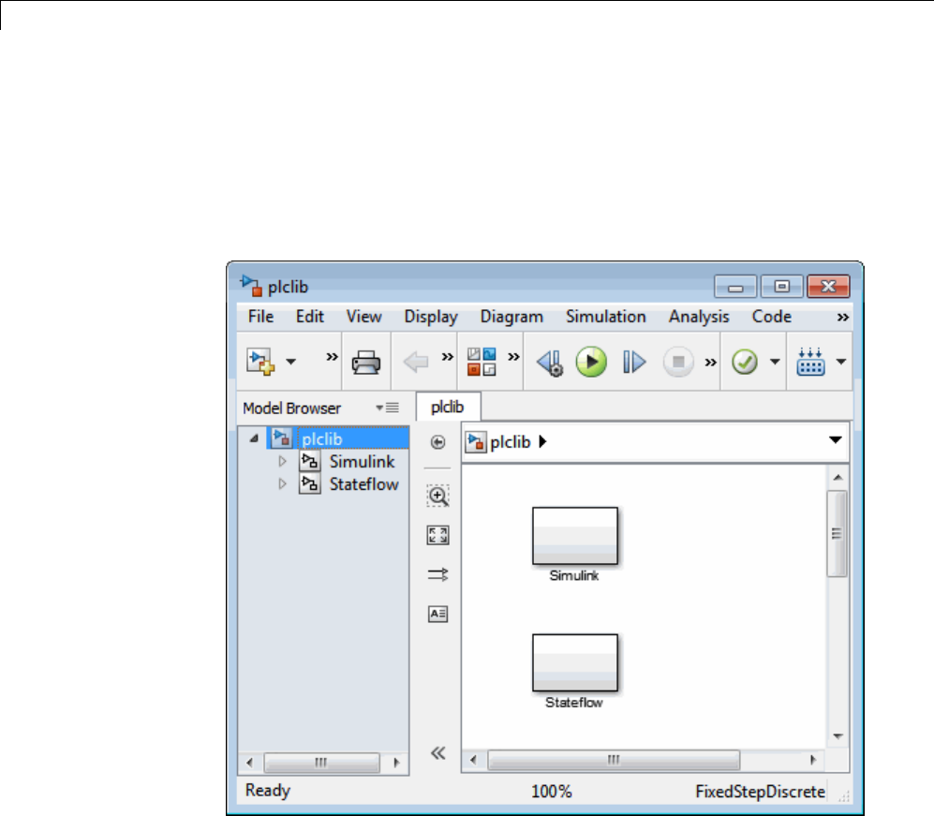
Task: Click the FixedStepDiscrete solver status
Action: (x=760, y=792)
